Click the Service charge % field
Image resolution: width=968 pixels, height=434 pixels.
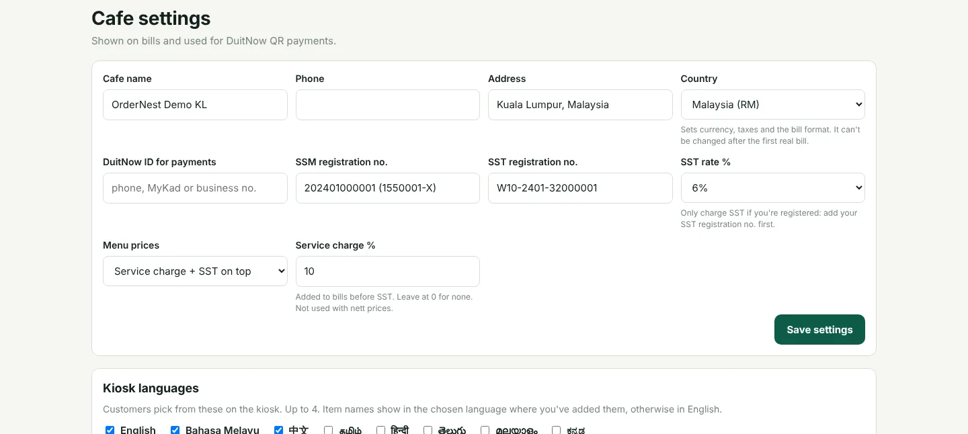click(x=388, y=271)
